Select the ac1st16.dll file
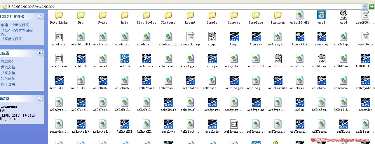 click(x=300, y=17)
